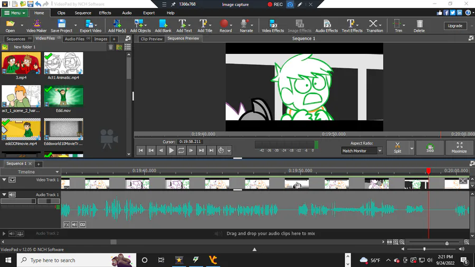Toggle loop playback
This screenshot has width=475, height=267.
click(x=181, y=150)
